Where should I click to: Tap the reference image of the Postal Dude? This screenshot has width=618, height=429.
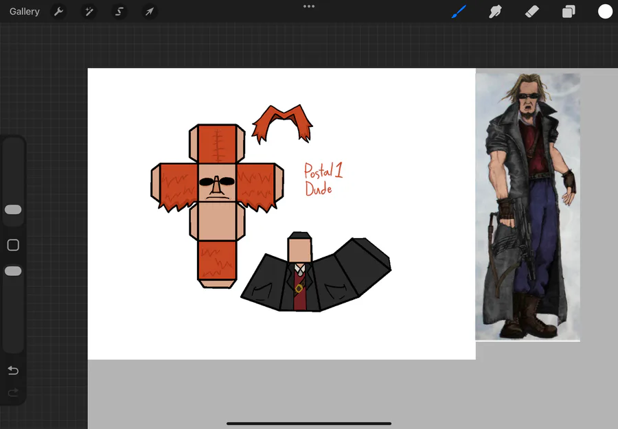(528, 207)
